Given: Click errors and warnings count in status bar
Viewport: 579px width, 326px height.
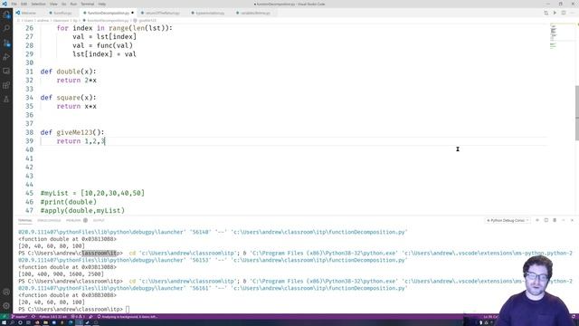Looking at the screenshot, I should coord(78,317).
